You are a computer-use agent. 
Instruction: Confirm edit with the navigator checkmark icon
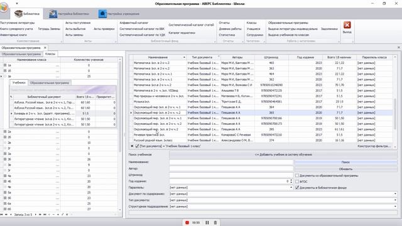pyautogui.click(x=63, y=215)
